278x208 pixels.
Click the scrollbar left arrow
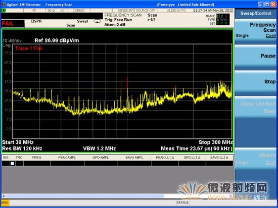coord(4,196)
